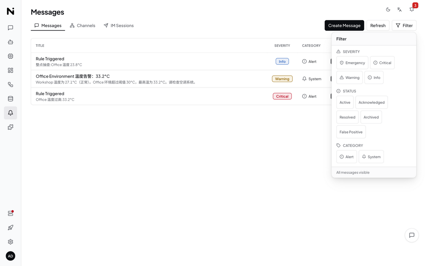The width and height of the screenshot is (426, 266).
Task: Select the bell messages icon in sidebar
Action: [x=10, y=113]
